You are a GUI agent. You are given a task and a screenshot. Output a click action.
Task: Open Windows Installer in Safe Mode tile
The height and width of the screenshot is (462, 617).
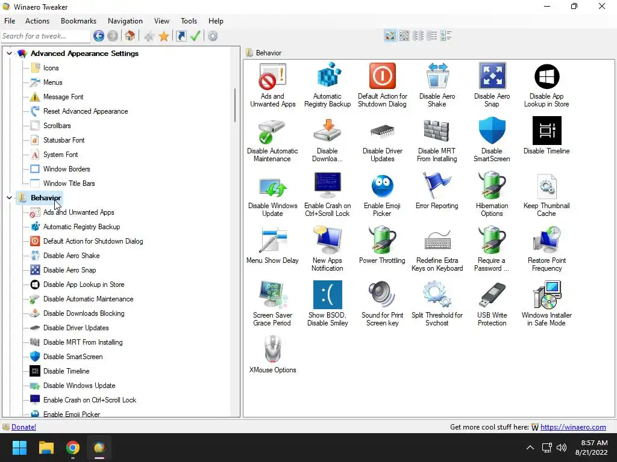(x=547, y=303)
